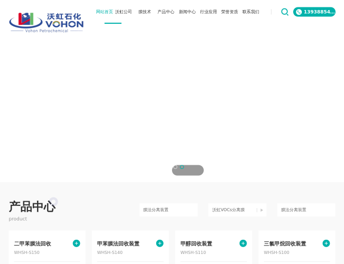344x264 pixels.
Task: Open the search magnifier icon
Action: [285, 12]
